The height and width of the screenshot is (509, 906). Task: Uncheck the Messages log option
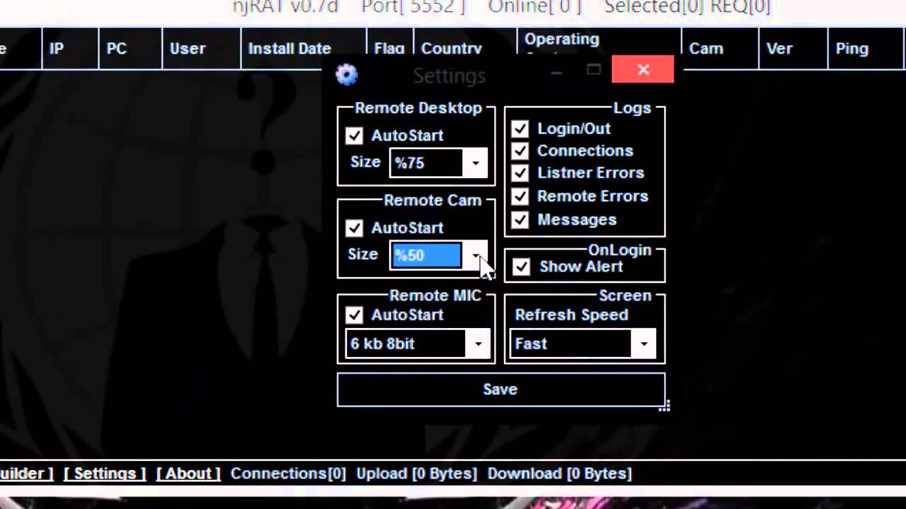coord(520,220)
